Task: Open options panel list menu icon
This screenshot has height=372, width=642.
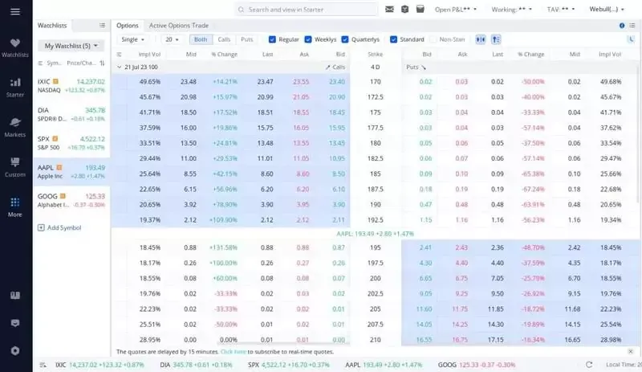Action: tap(632, 26)
